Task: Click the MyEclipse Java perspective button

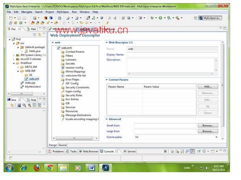Action: 210,18
